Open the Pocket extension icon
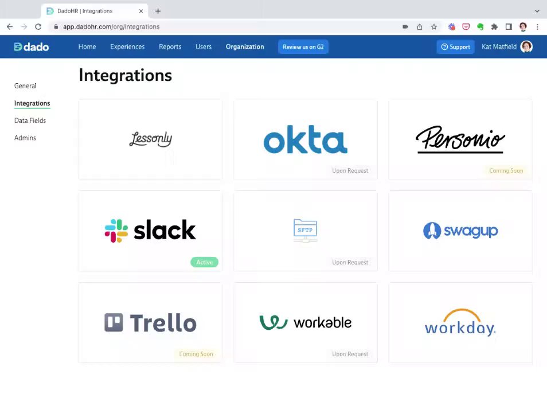Viewport: 547px width, 413px height. pos(466,27)
